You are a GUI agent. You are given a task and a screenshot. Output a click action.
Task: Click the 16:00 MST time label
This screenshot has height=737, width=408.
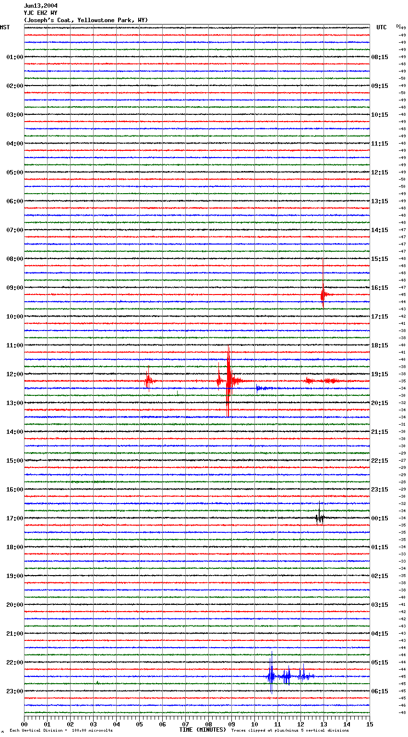point(15,490)
